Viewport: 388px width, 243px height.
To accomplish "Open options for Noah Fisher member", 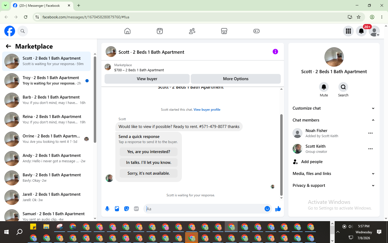I will tap(370, 133).
